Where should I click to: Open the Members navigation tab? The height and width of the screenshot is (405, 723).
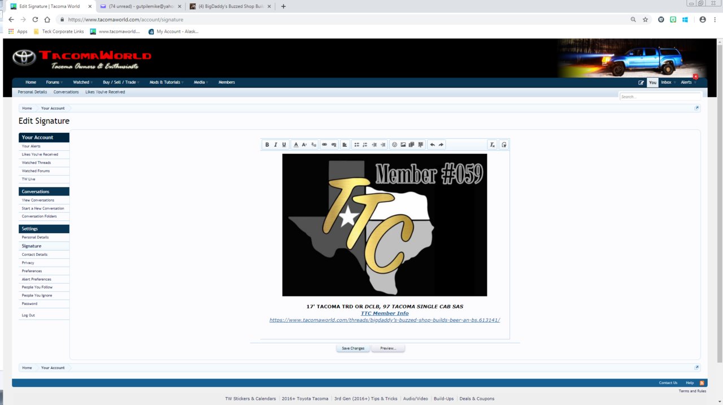tap(227, 82)
